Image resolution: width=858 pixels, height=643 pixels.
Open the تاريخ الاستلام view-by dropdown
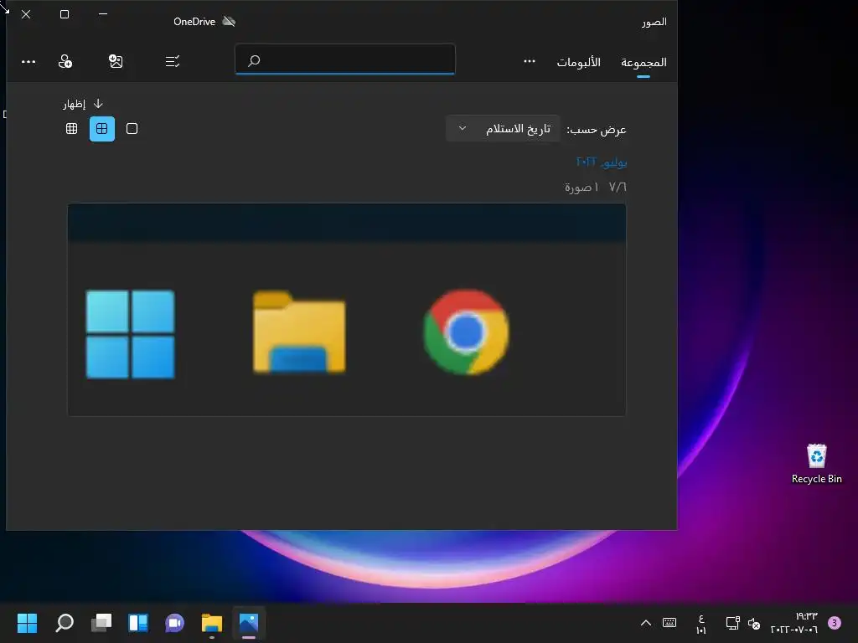tap(504, 128)
